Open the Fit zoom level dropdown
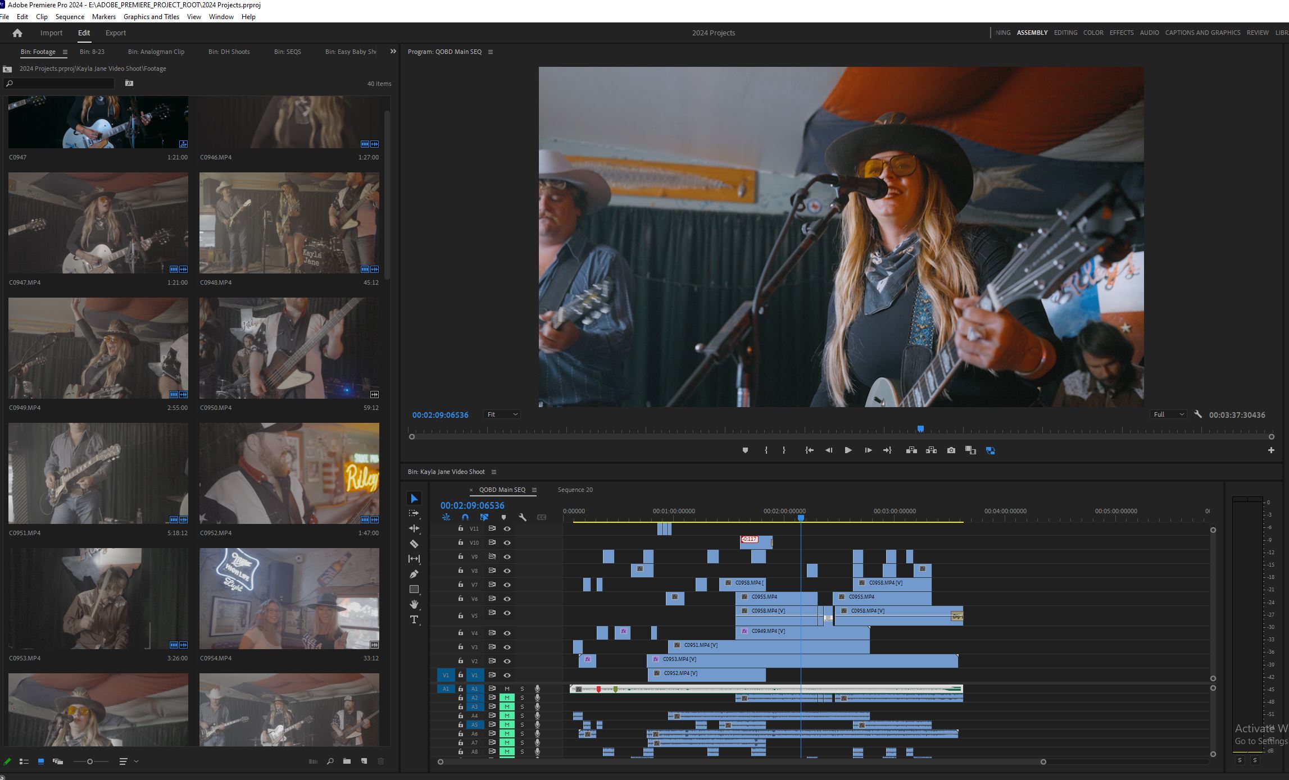Screen dimensions: 1289x780 (502, 414)
